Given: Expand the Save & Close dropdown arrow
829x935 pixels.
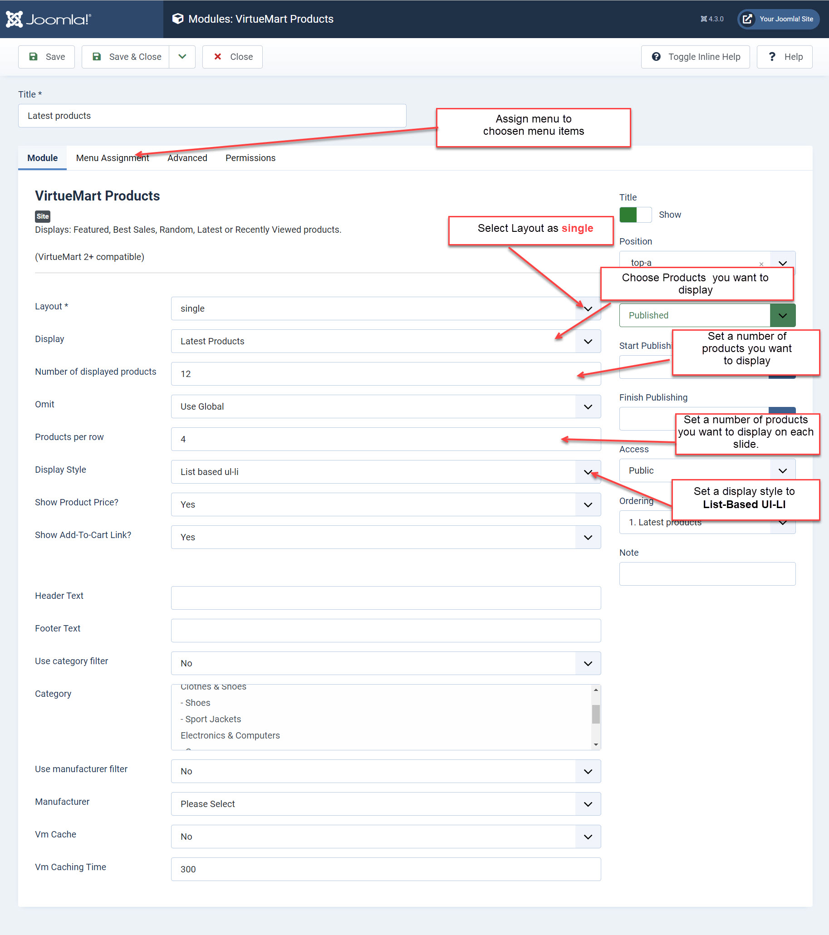Looking at the screenshot, I should tap(182, 57).
